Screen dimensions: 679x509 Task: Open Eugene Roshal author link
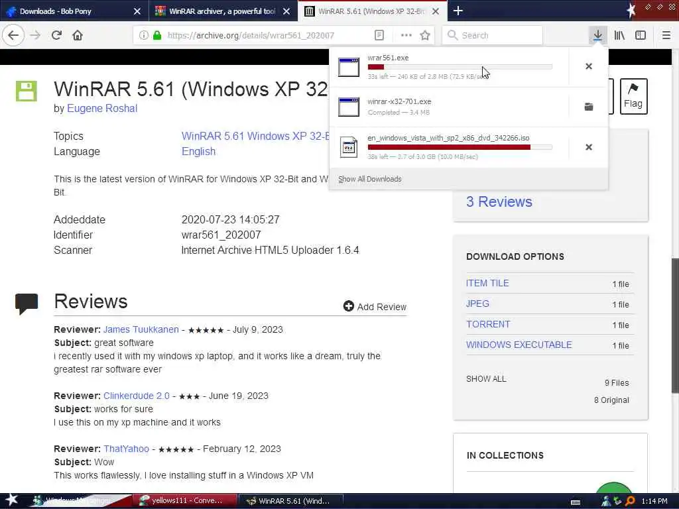[x=102, y=108]
